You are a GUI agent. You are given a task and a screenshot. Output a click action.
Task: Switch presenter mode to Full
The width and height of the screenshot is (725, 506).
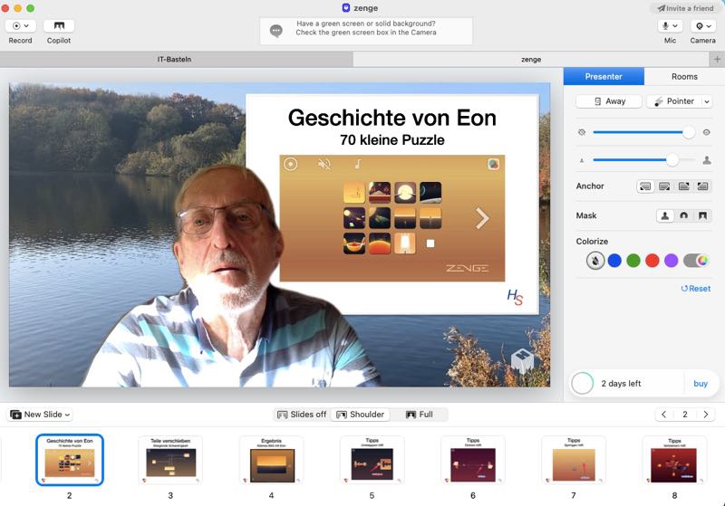pyautogui.click(x=420, y=415)
